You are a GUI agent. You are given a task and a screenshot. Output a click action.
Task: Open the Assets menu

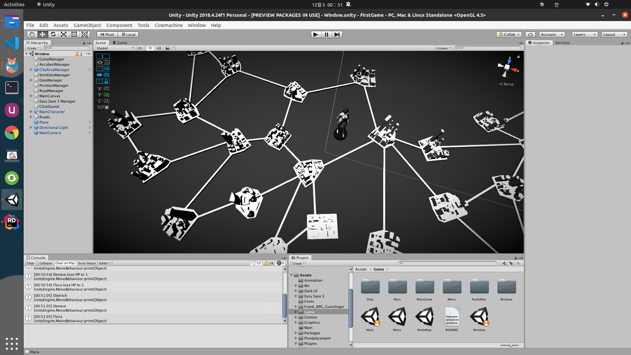point(61,25)
